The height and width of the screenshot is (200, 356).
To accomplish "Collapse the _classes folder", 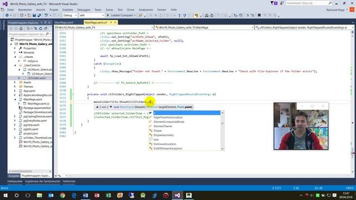I will click(x=15, y=57).
